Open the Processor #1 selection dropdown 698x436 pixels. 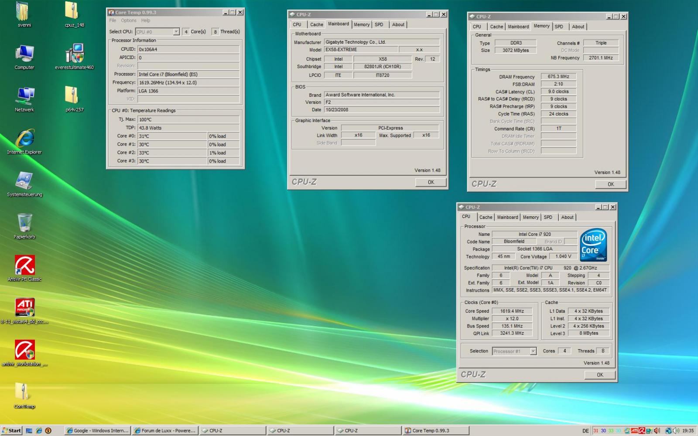pyautogui.click(x=533, y=351)
